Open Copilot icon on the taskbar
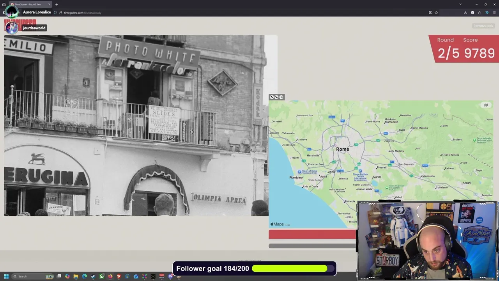The image size is (499, 281). click(x=67, y=276)
